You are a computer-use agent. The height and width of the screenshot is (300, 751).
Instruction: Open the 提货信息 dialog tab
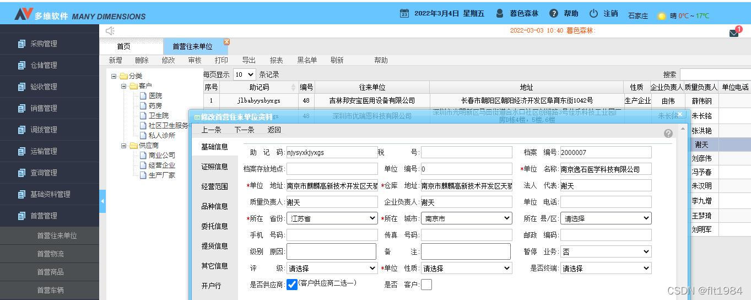(214, 246)
